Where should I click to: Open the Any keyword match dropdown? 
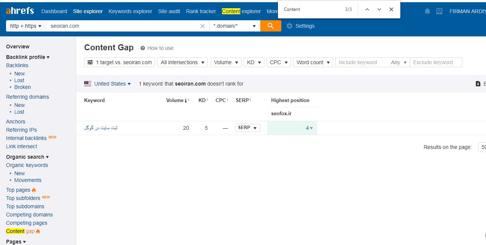(399, 62)
